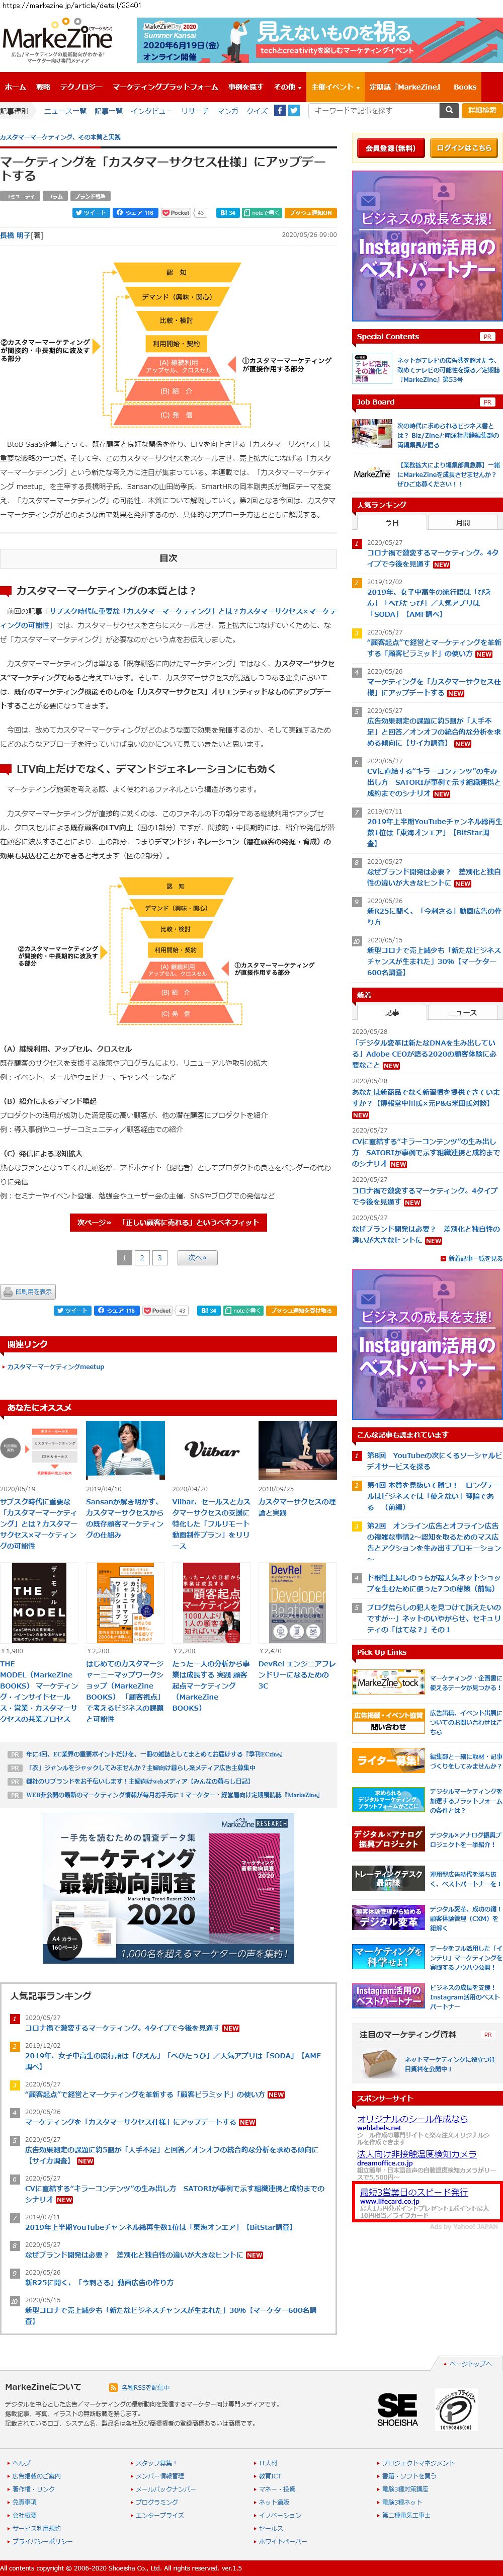Image resolution: width=503 pixels, height=2576 pixels.
Task: Click bottom Hatena B! 34 button
Action: click(209, 1310)
